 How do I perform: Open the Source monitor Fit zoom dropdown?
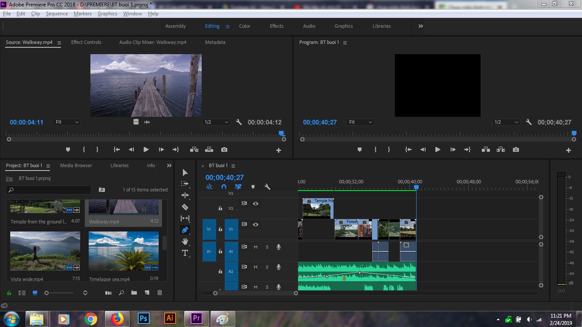point(67,122)
